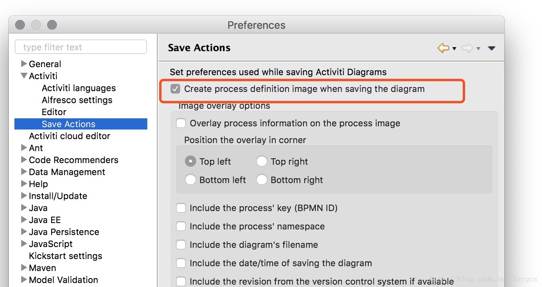Image resolution: width=542 pixels, height=287 pixels.
Task: Expand the Java tree node arrow
Action: tap(24, 207)
